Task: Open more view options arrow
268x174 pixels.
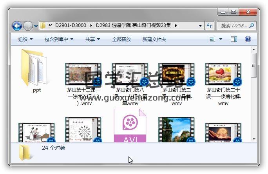Action: click(221, 39)
